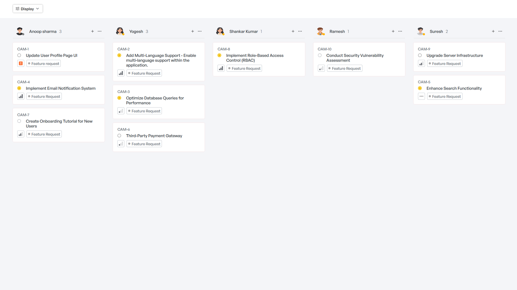The image size is (517, 290).
Task: Click backlog status circle on CAM-10
Action: click(319, 55)
